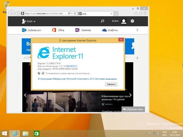
Task: Open File Explorer from taskbar
Action: (x=25, y=134)
